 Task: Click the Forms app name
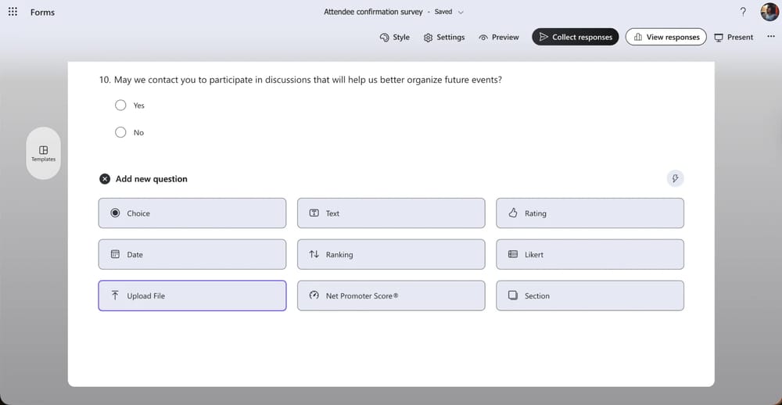pyautogui.click(x=42, y=13)
